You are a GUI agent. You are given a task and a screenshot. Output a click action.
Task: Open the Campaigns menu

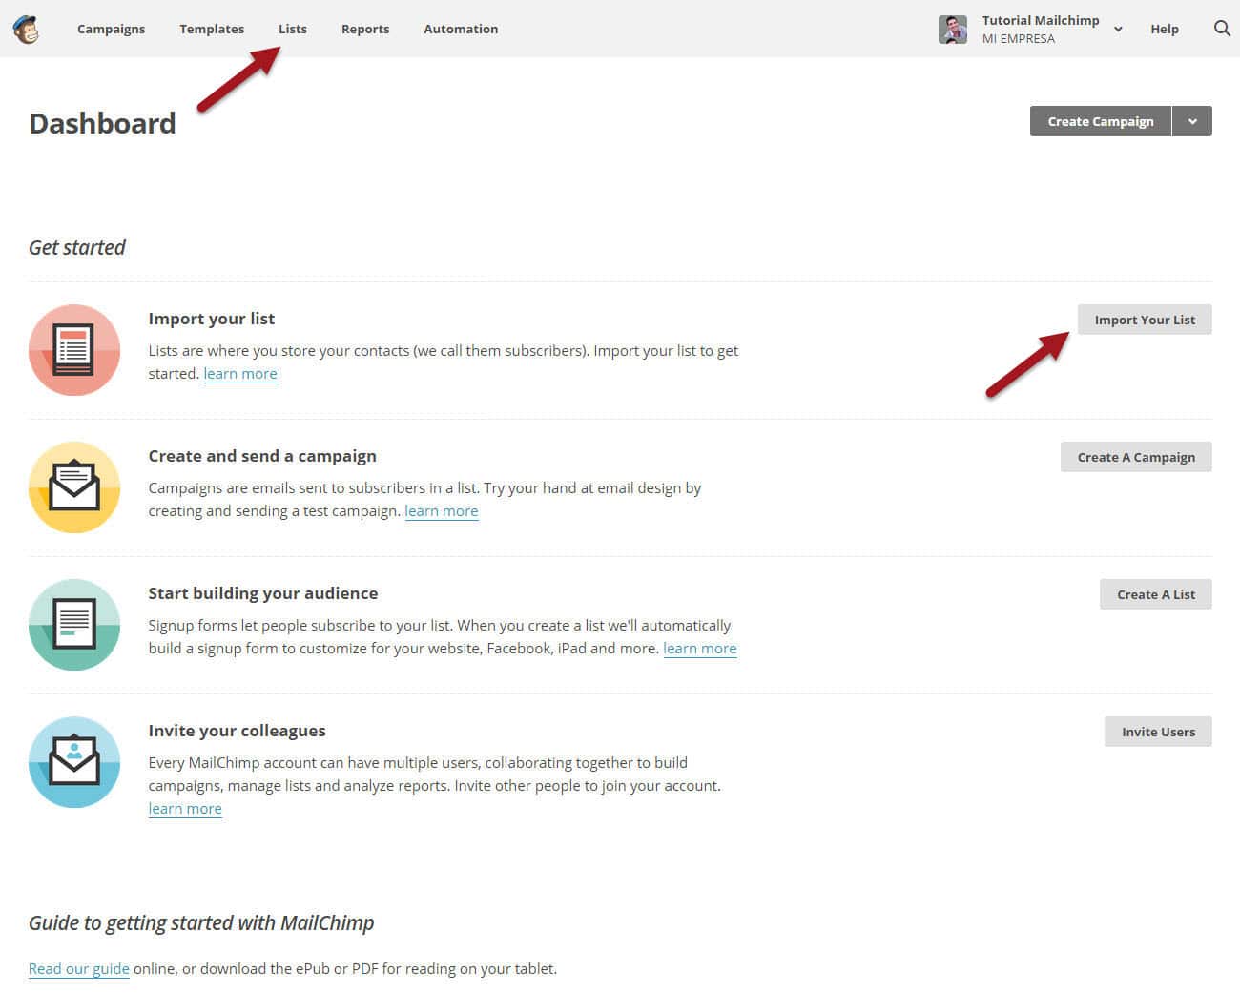point(112,29)
